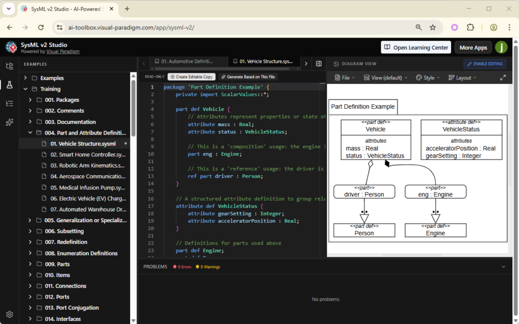The width and height of the screenshot is (519, 324).
Task: Click Enable Editing button
Action: 485,64
